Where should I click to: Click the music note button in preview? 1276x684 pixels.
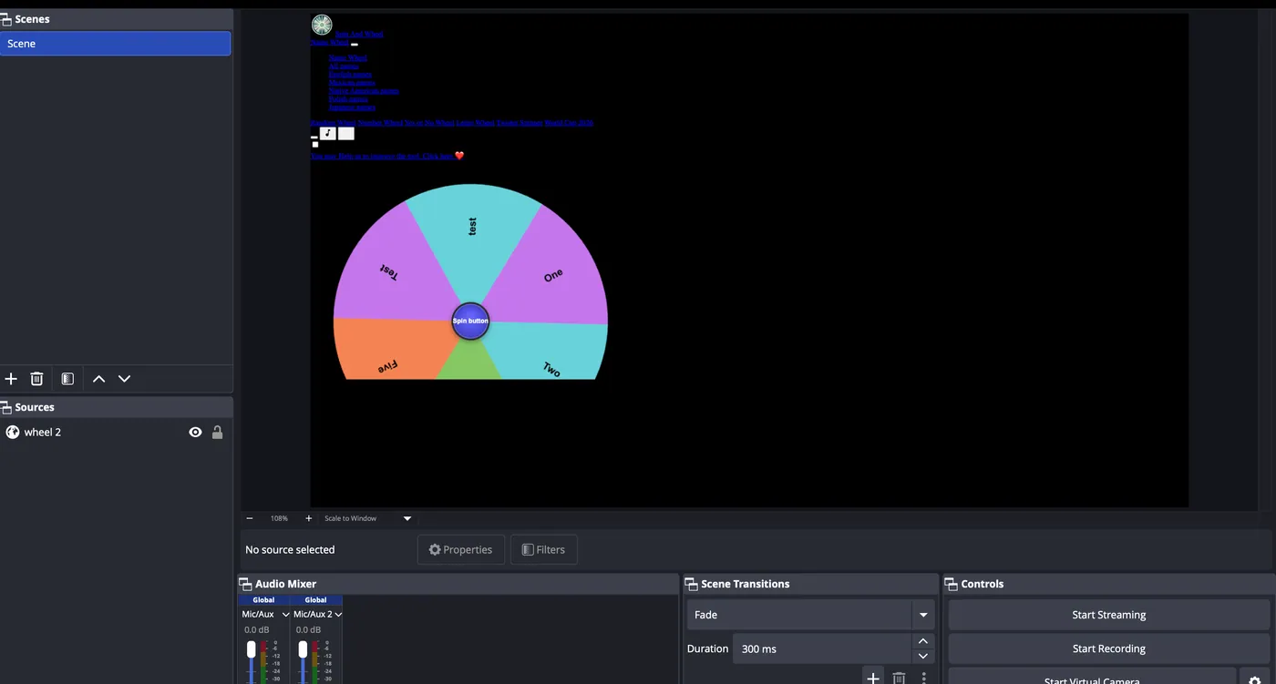(328, 133)
